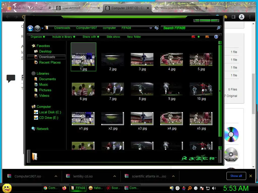Viewport: 258px width, 193px height.
Task: Click the red change view icon
Action: pos(193,37)
